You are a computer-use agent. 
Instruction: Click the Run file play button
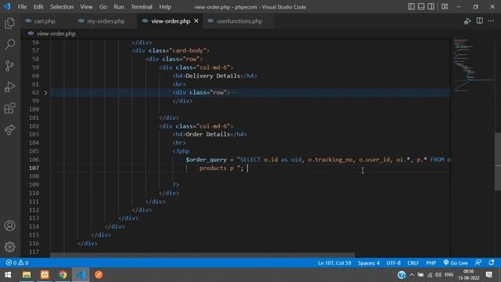point(467,21)
